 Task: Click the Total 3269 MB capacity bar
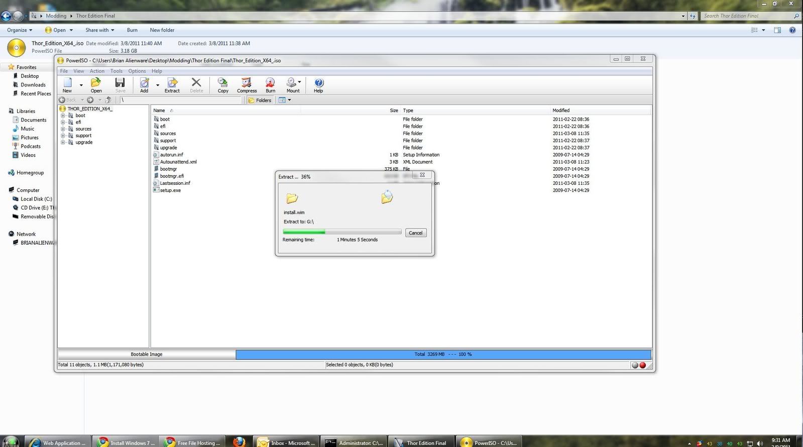click(x=443, y=355)
